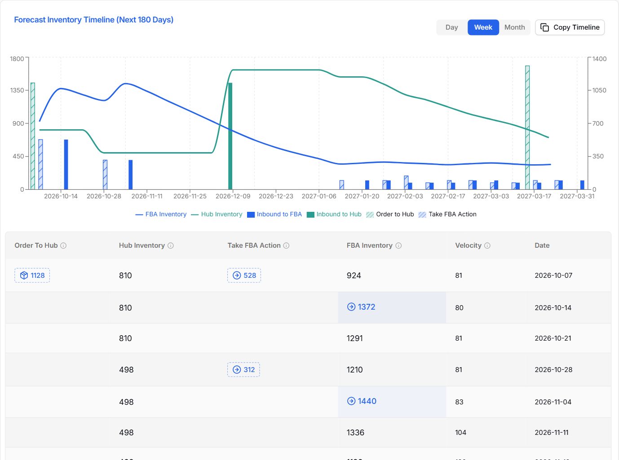The height and width of the screenshot is (460, 619).
Task: Click the Inbound to Hub legend color swatch
Action: click(310, 215)
